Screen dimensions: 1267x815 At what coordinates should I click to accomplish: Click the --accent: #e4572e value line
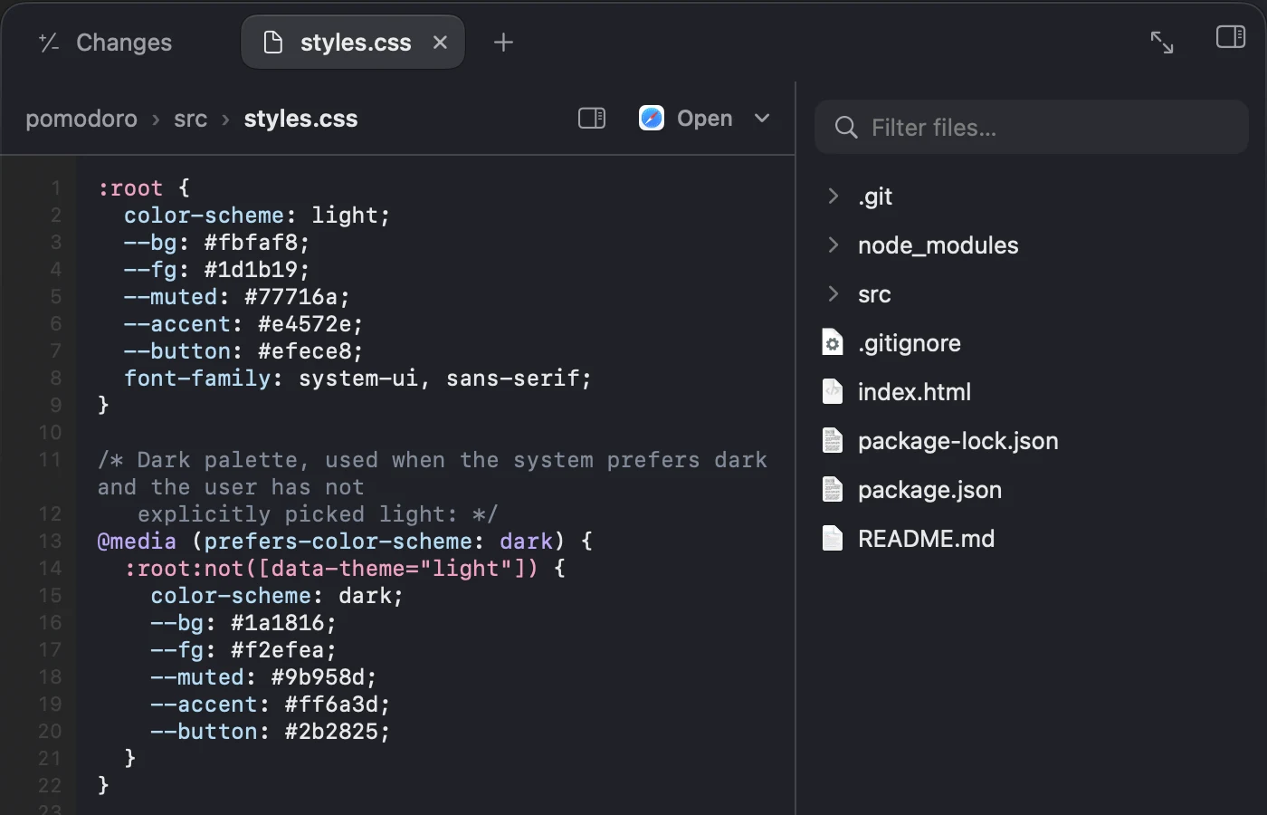[x=243, y=324]
